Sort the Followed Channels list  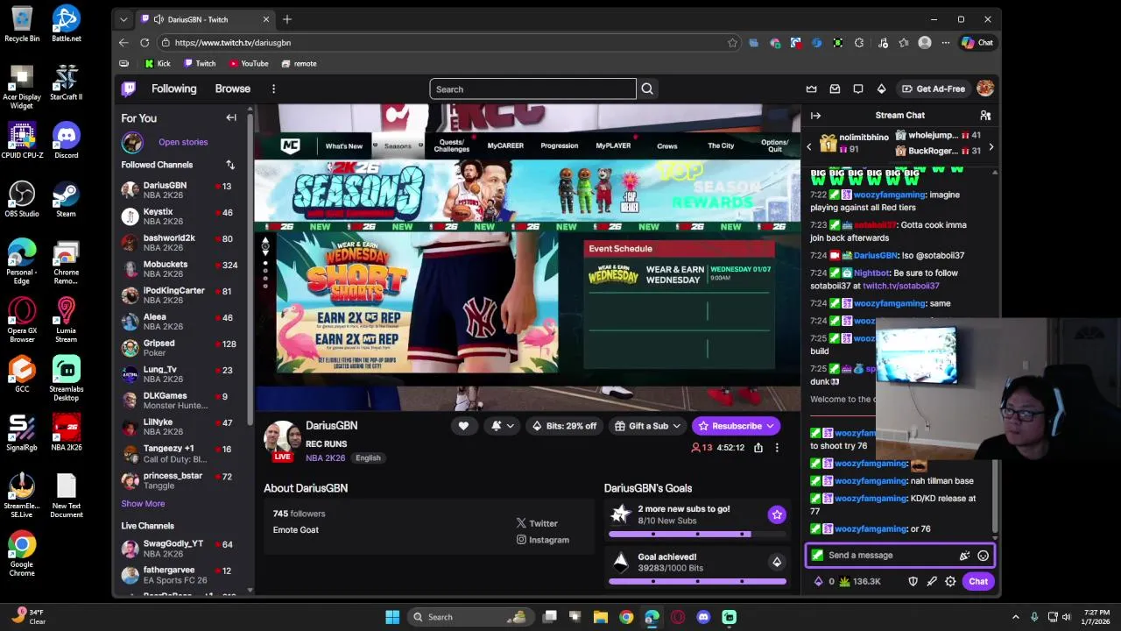coord(230,165)
